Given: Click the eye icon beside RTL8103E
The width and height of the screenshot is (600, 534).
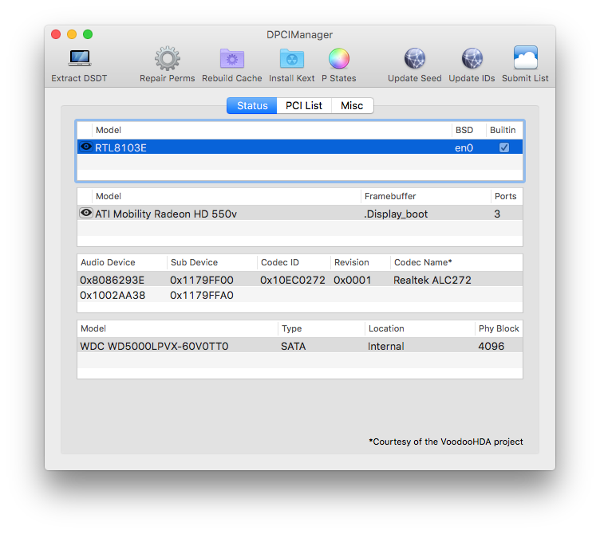Looking at the screenshot, I should coord(86,147).
